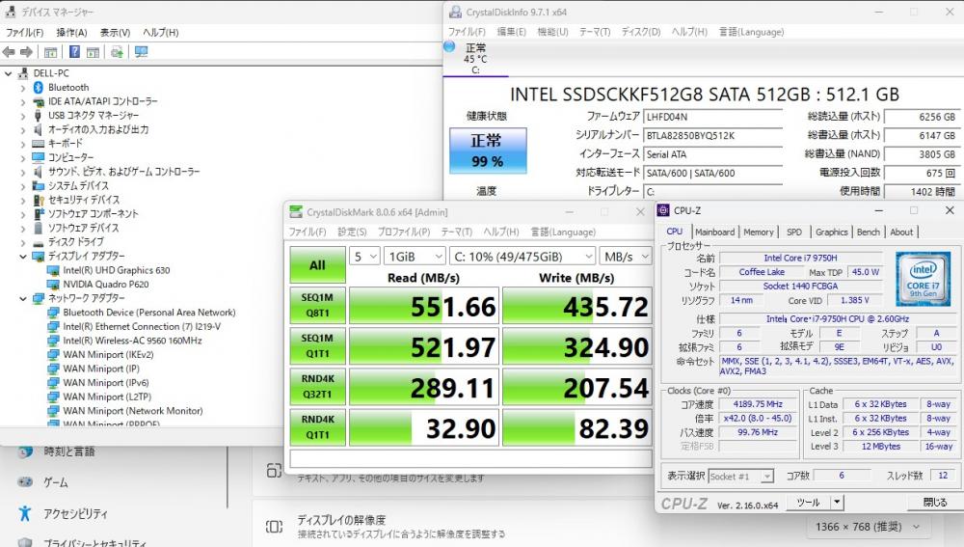The image size is (964, 547).
Task: Click the drive C status icon in CrystalDiskInfo
Action: tap(450, 46)
